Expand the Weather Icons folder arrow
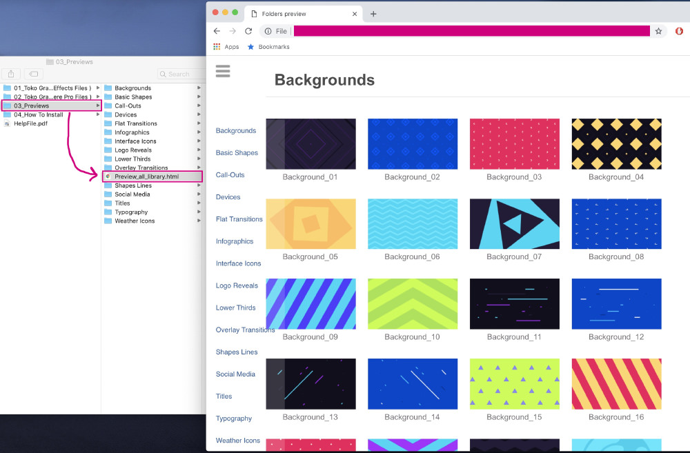 pos(199,221)
